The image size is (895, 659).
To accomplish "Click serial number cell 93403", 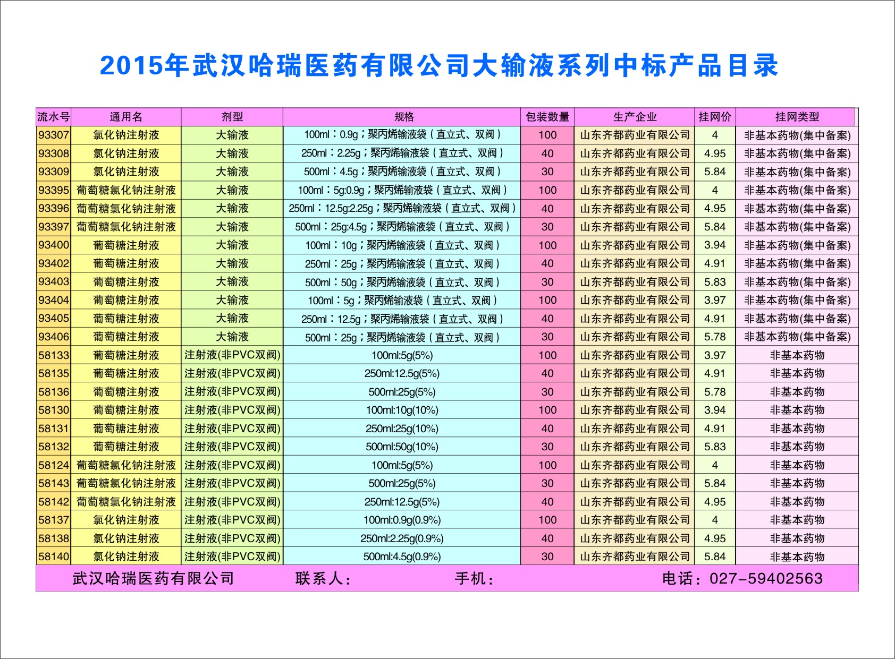I will pyautogui.click(x=53, y=281).
